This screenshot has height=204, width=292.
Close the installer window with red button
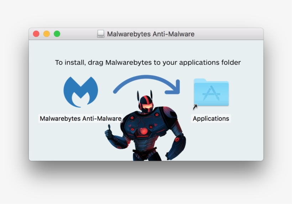(36, 34)
